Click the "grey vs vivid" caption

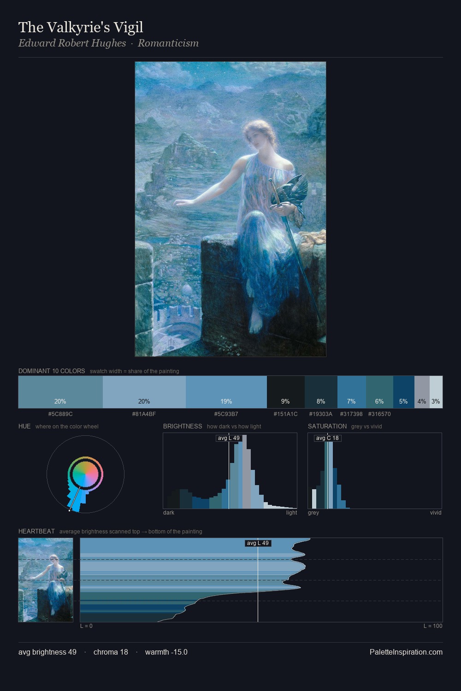click(366, 427)
